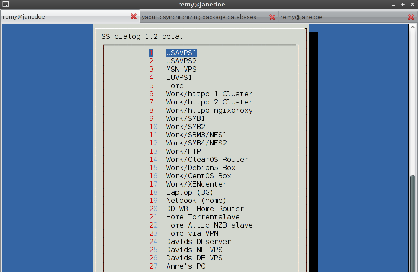This screenshot has height=272, width=418.
Task: Select the EUVPS1 entry
Action: tap(179, 77)
